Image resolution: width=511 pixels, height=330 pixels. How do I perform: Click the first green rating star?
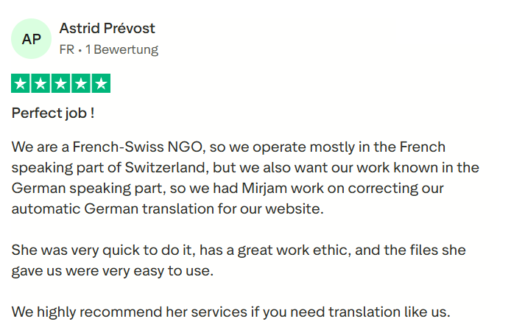21,83
